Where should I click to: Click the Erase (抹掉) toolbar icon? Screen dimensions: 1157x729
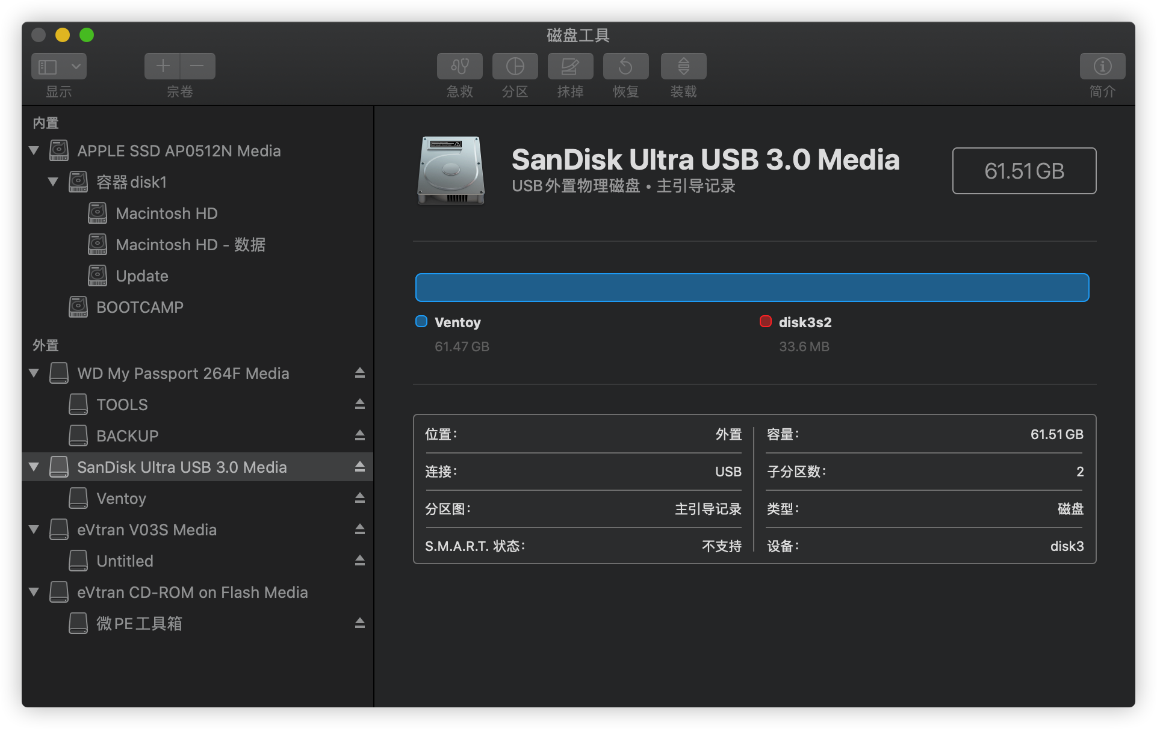coord(570,66)
